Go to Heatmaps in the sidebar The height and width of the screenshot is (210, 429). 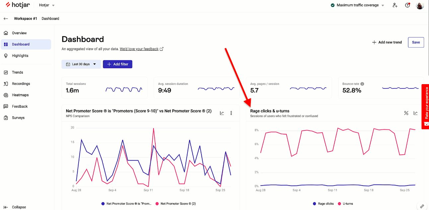click(x=20, y=95)
